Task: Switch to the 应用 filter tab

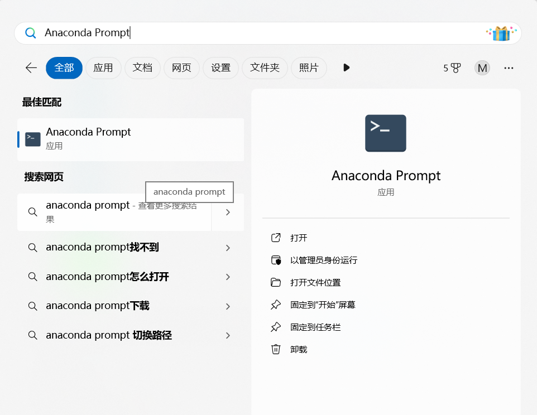Action: (x=103, y=67)
